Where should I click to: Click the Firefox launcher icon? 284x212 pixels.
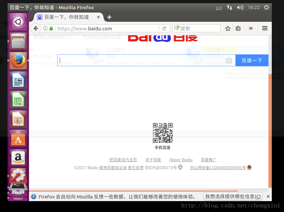coord(18,61)
